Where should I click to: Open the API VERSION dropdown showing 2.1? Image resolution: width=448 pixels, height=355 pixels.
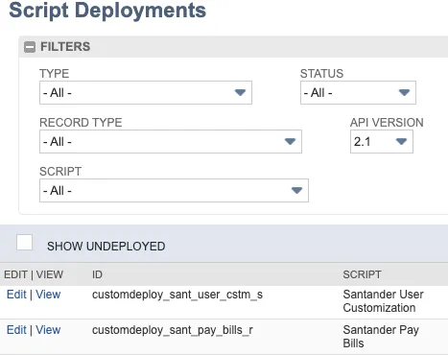tap(382, 141)
